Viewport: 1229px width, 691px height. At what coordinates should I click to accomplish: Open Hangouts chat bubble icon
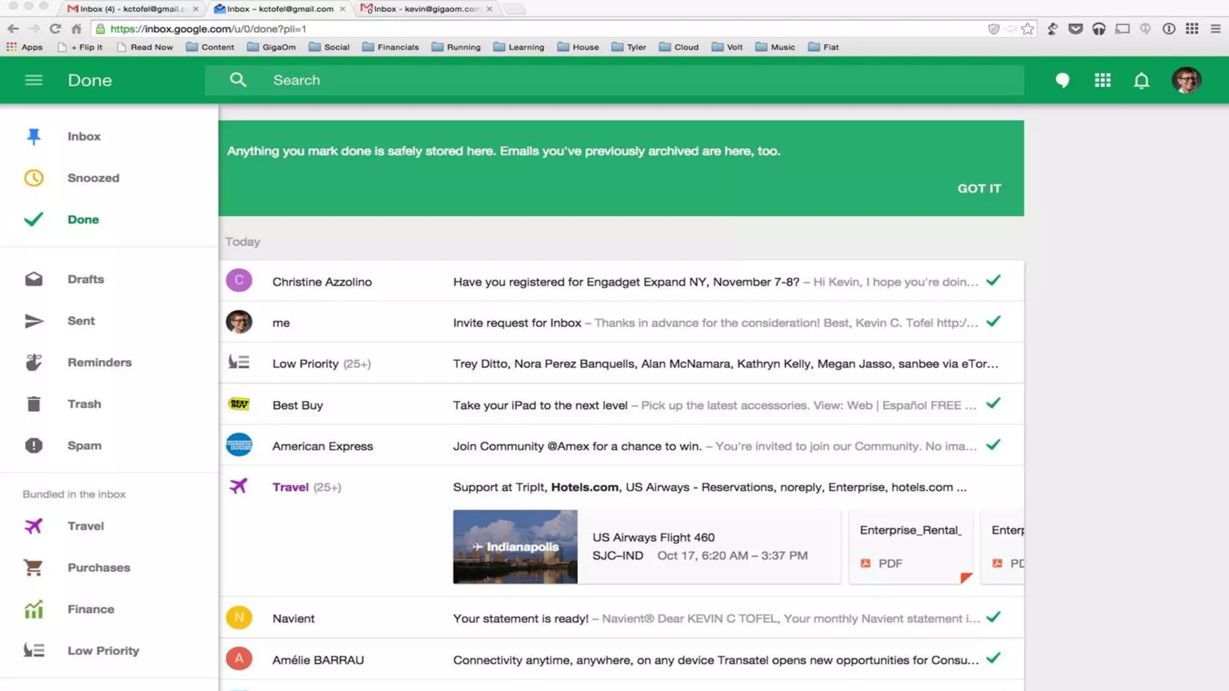1062,80
